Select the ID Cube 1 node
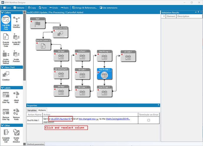The image size is (203, 146). 82,74
